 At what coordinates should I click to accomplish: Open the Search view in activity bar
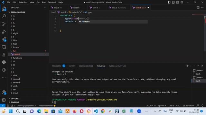coord(4,16)
